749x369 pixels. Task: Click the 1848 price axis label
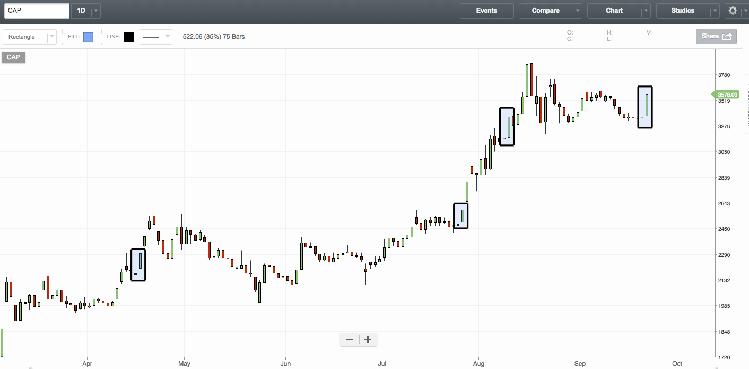click(724, 332)
